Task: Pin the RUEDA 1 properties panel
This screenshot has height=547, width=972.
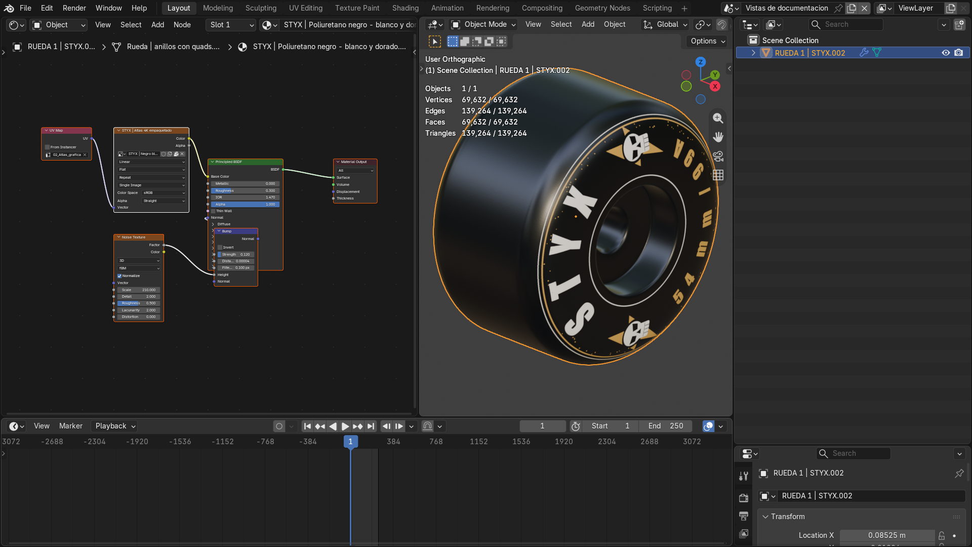Action: (959, 473)
